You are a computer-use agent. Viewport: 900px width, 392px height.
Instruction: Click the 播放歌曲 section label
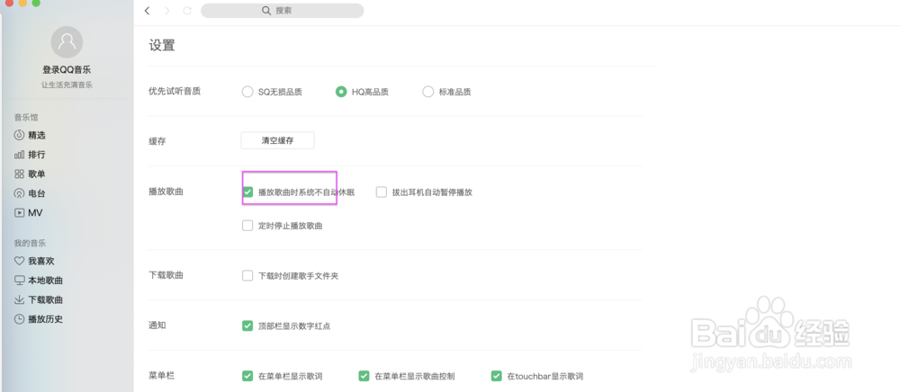[166, 192]
